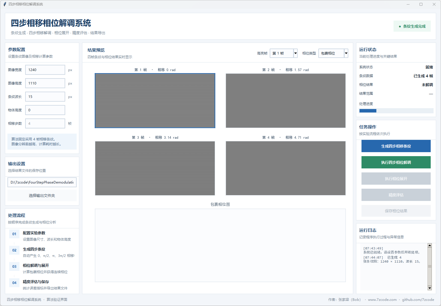
Task: Click the 处理进度 progress bar
Action: pos(396,111)
